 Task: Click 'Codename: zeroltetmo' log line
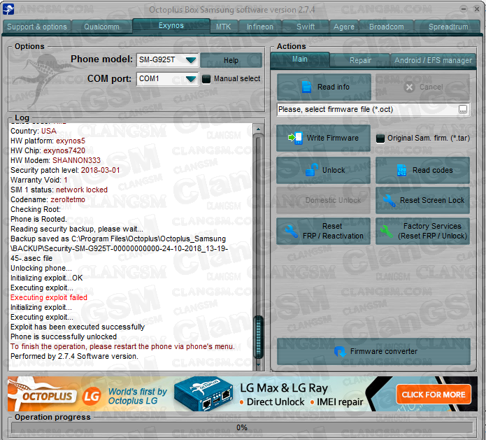pos(48,199)
